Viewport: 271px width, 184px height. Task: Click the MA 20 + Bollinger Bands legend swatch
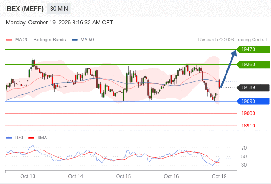[x=9, y=40]
